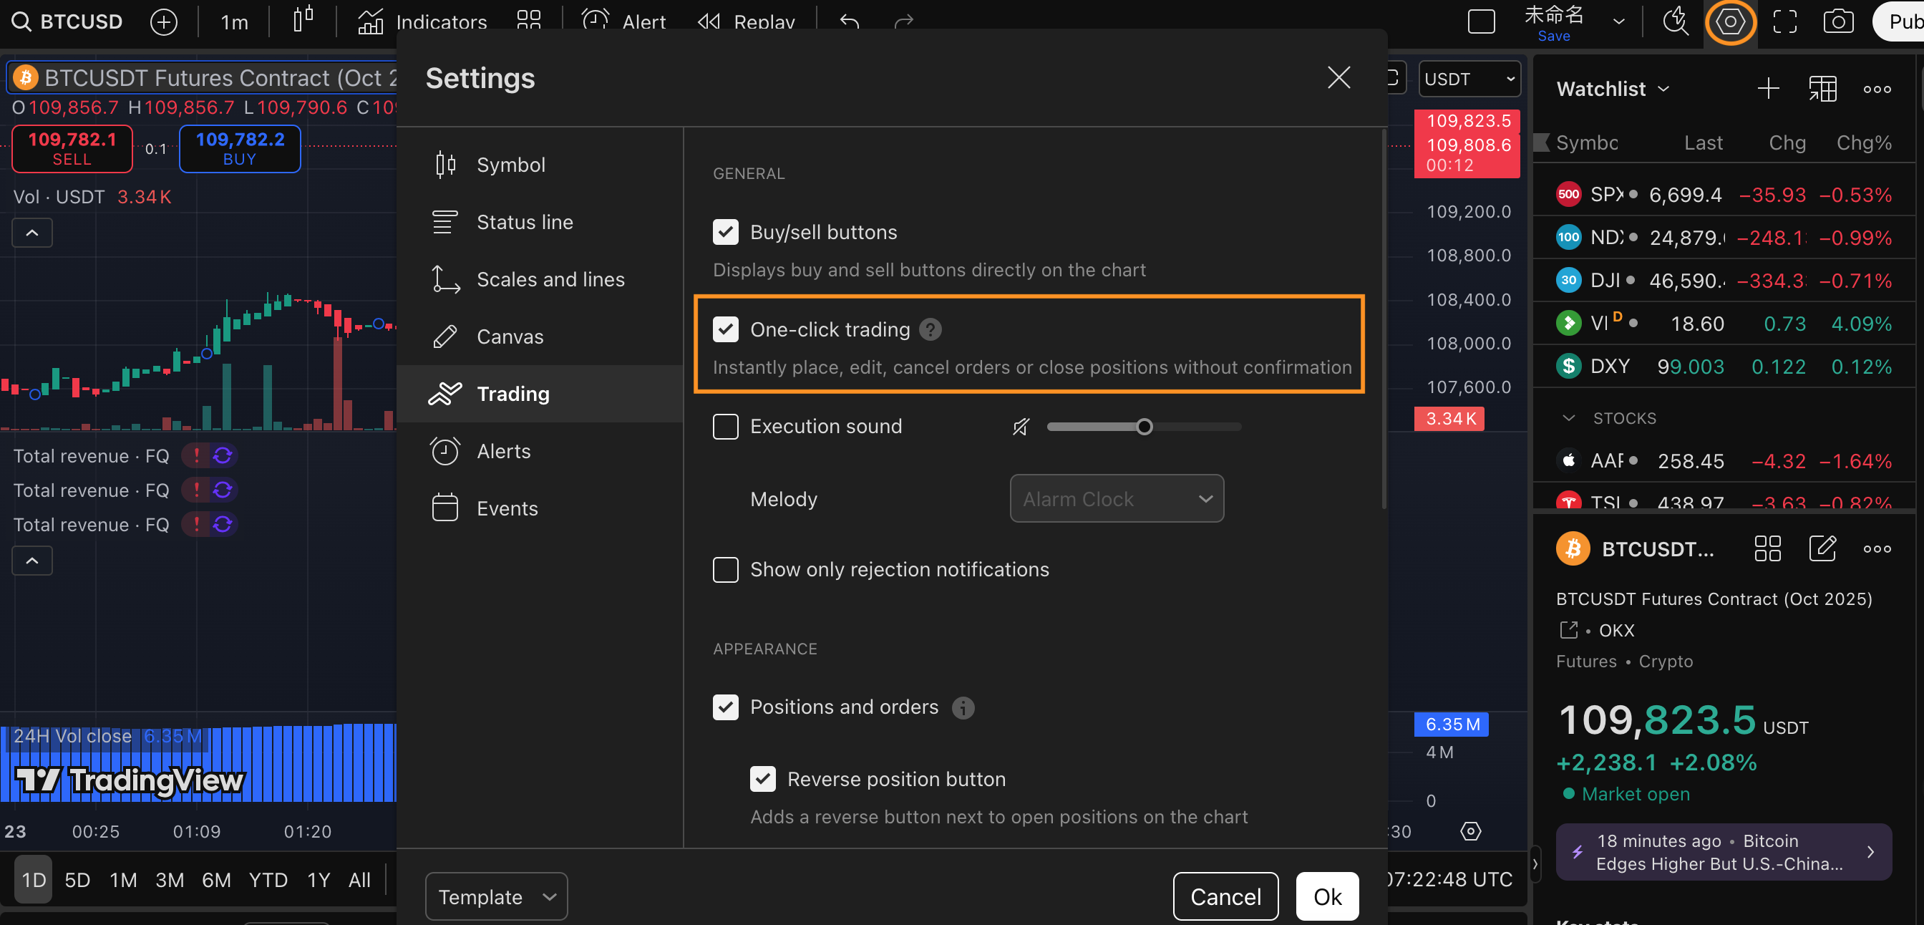Click the Cancel button

point(1225,896)
